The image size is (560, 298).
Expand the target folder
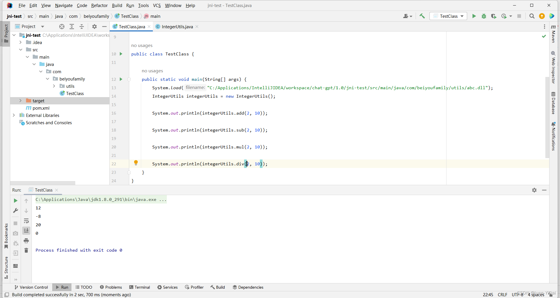pos(20,101)
